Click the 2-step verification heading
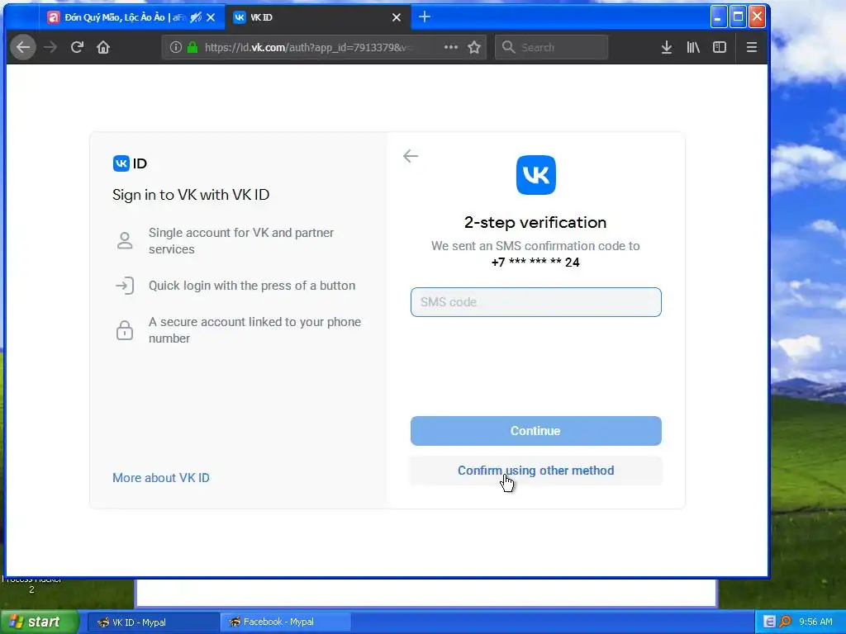 click(535, 222)
